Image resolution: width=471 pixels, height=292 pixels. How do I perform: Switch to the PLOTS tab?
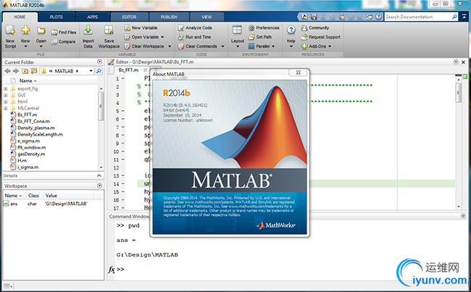pyautogui.click(x=57, y=17)
